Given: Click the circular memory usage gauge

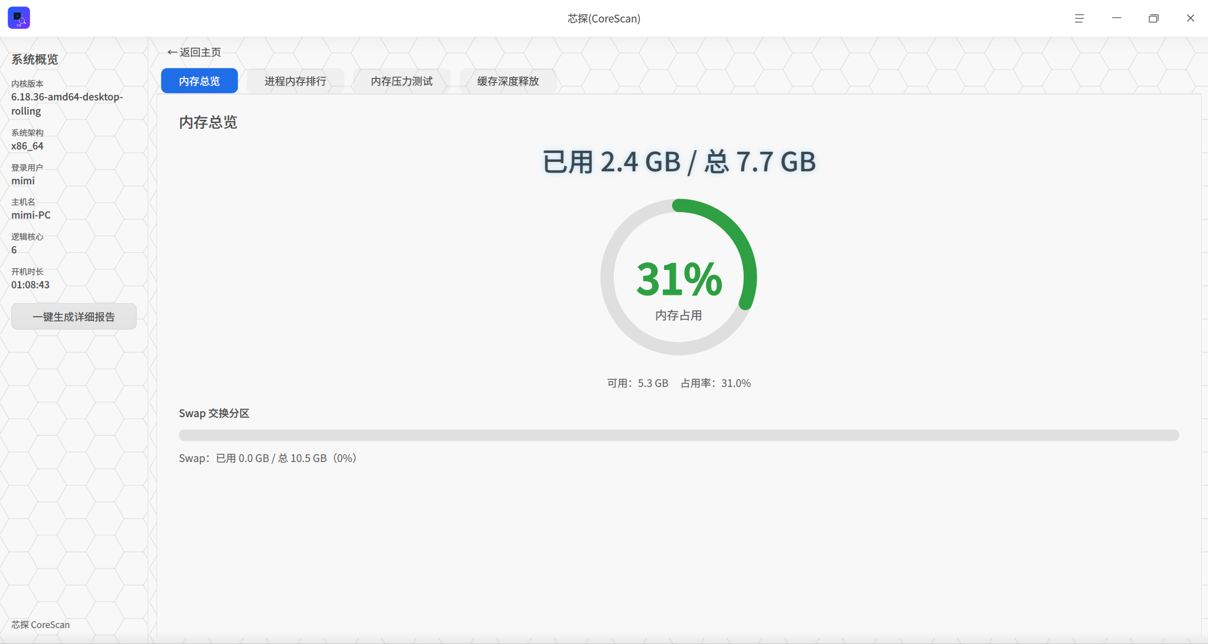Looking at the screenshot, I should (x=679, y=277).
